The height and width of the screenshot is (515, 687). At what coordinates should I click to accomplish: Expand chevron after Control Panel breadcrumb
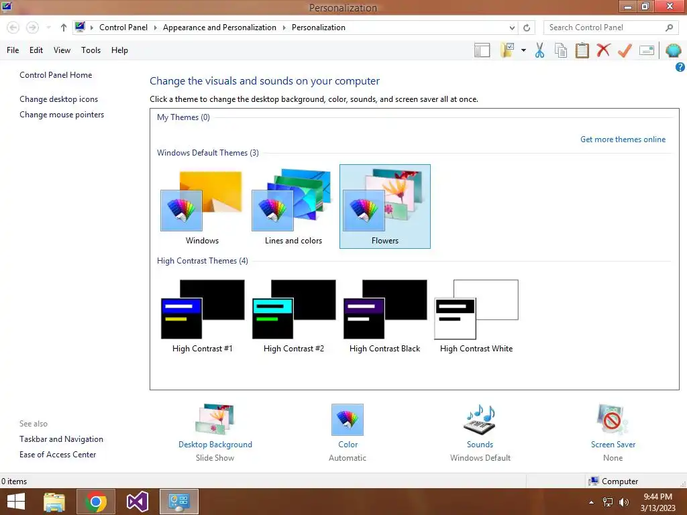point(155,27)
